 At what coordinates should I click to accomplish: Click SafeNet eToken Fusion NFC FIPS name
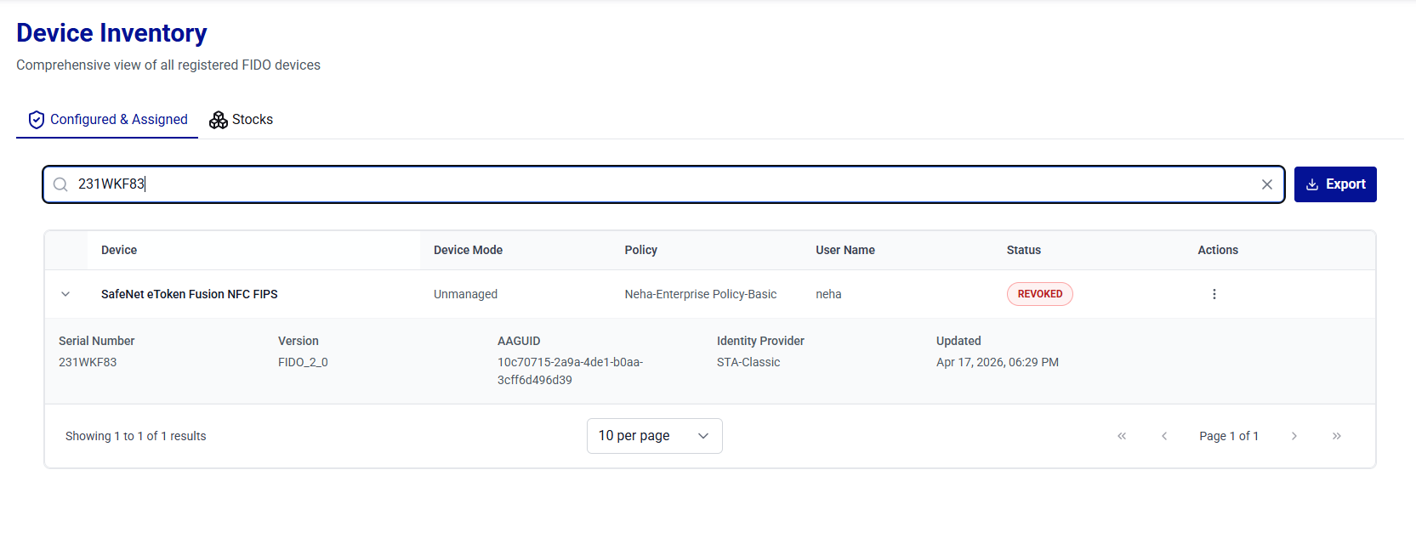(x=190, y=294)
